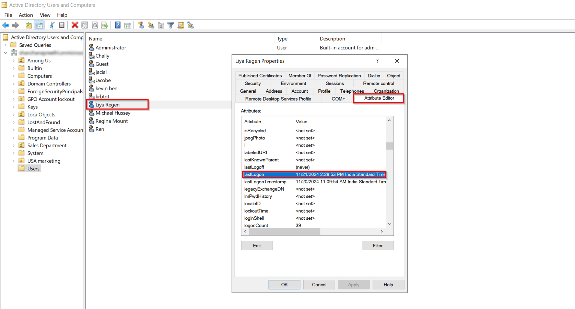Open Find Objects using the magnifier icon
The height and width of the screenshot is (309, 575).
pos(180,25)
